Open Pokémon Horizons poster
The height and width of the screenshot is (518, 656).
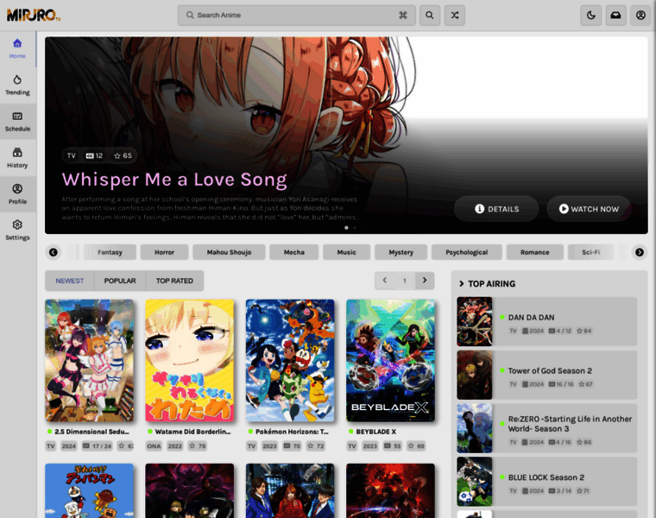click(290, 360)
